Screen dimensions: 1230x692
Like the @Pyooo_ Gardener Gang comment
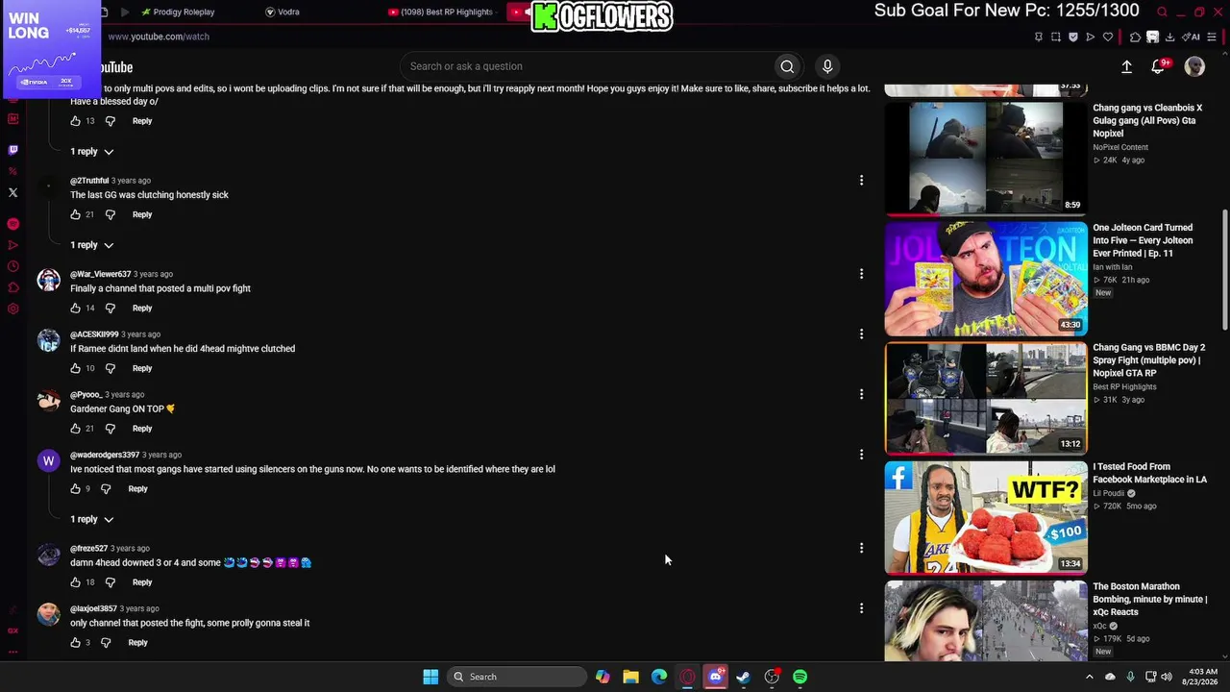(x=75, y=429)
